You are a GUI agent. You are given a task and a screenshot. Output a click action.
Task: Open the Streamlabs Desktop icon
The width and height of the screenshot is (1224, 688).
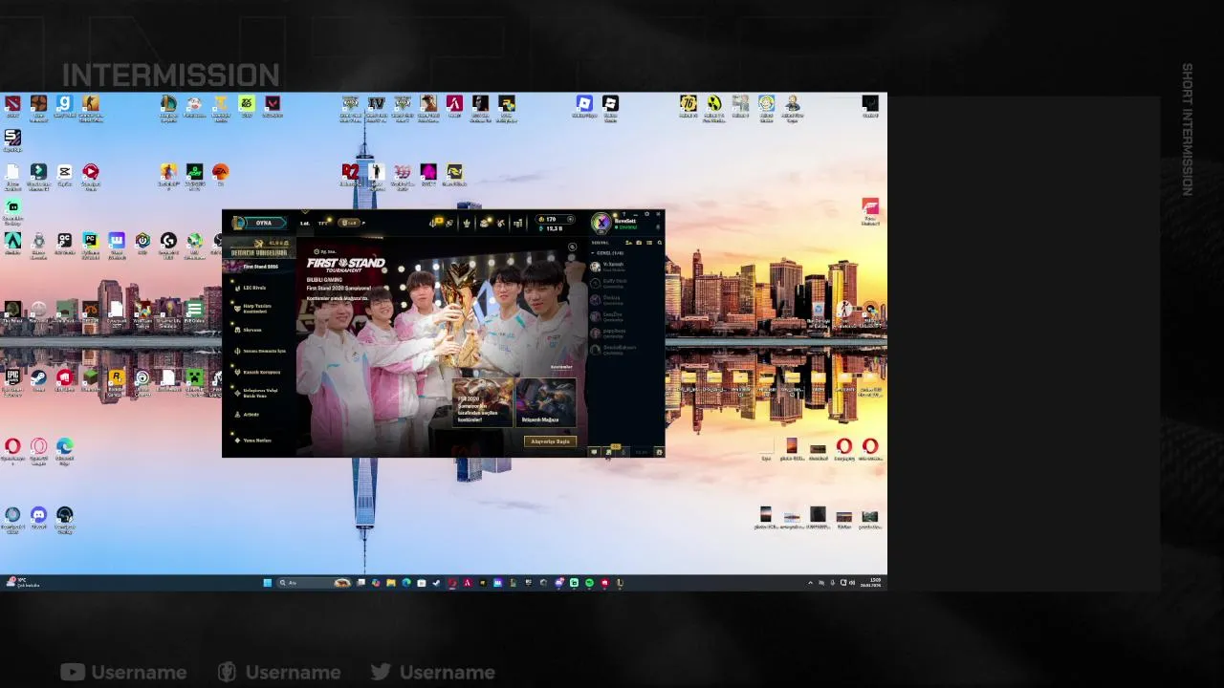[x=12, y=206]
